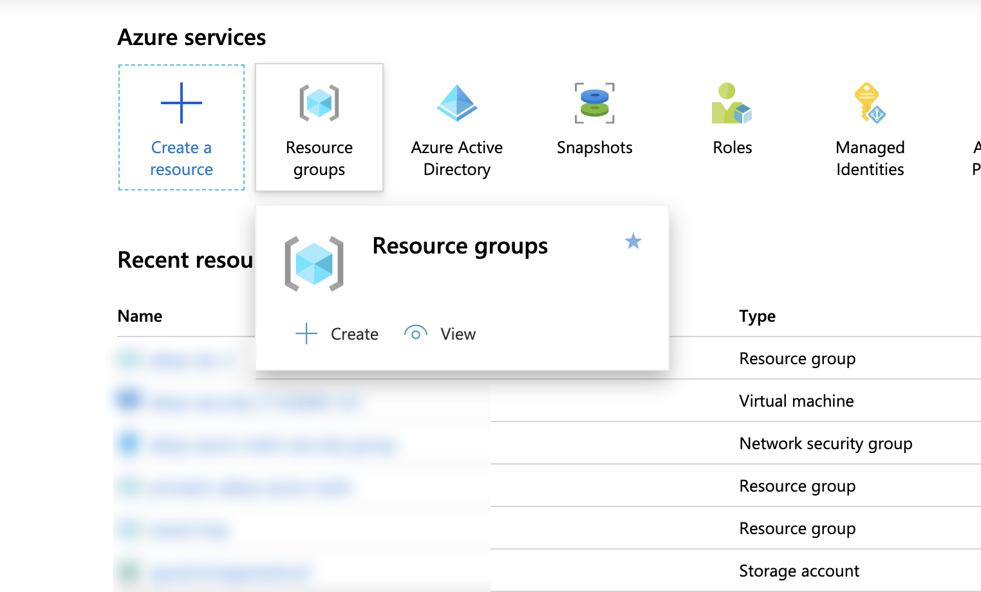Click the network security group resource icon
The width and height of the screenshot is (981, 592).
[x=128, y=443]
